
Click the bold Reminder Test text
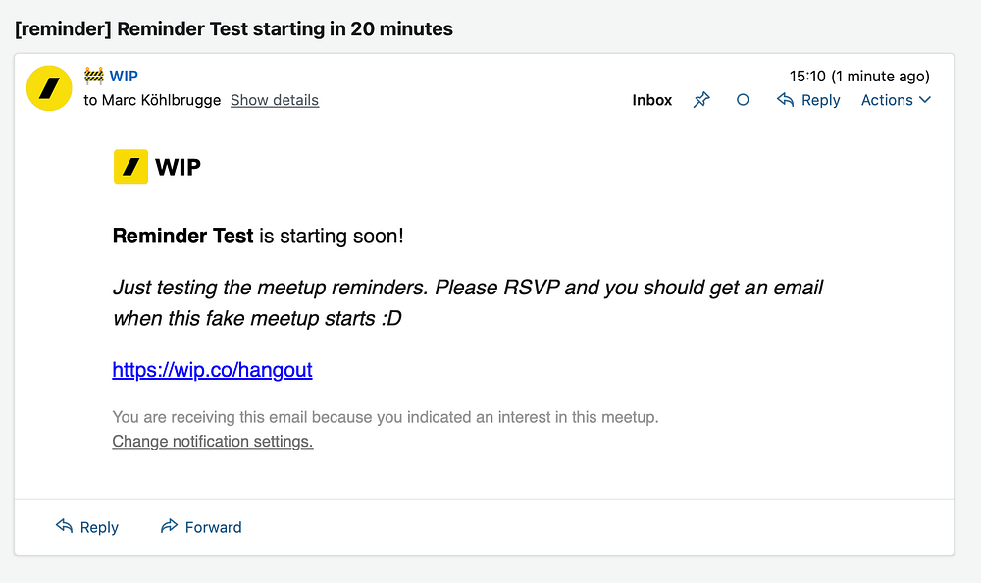(x=183, y=237)
